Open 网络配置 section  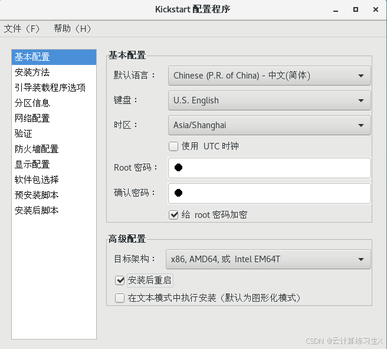(54, 118)
